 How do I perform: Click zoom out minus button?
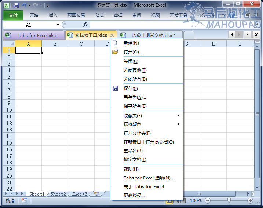(x=208, y=201)
